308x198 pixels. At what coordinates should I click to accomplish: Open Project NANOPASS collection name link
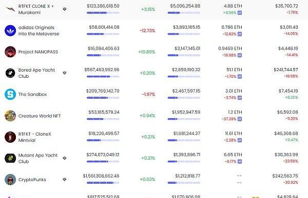tap(38, 52)
